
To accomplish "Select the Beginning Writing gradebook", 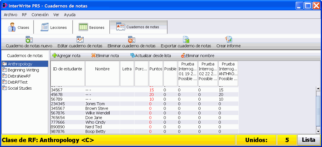I will pos(25,70).
